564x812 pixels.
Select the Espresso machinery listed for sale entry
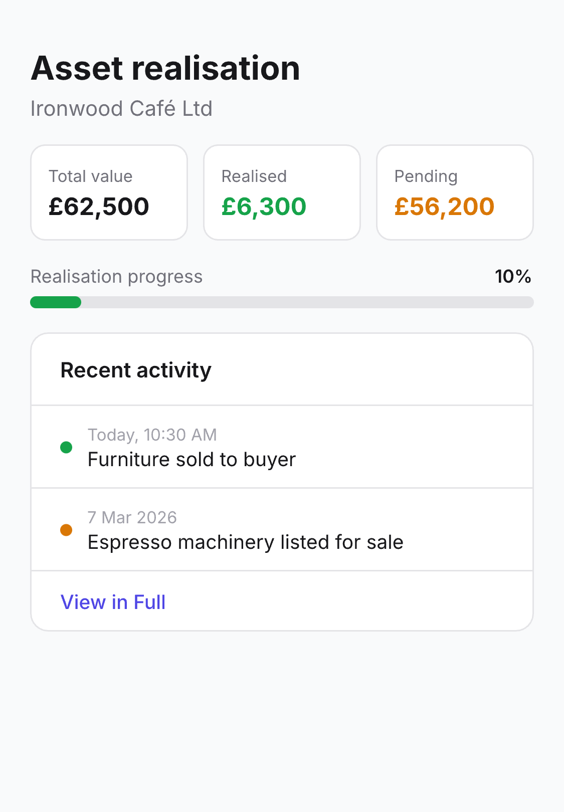245,542
